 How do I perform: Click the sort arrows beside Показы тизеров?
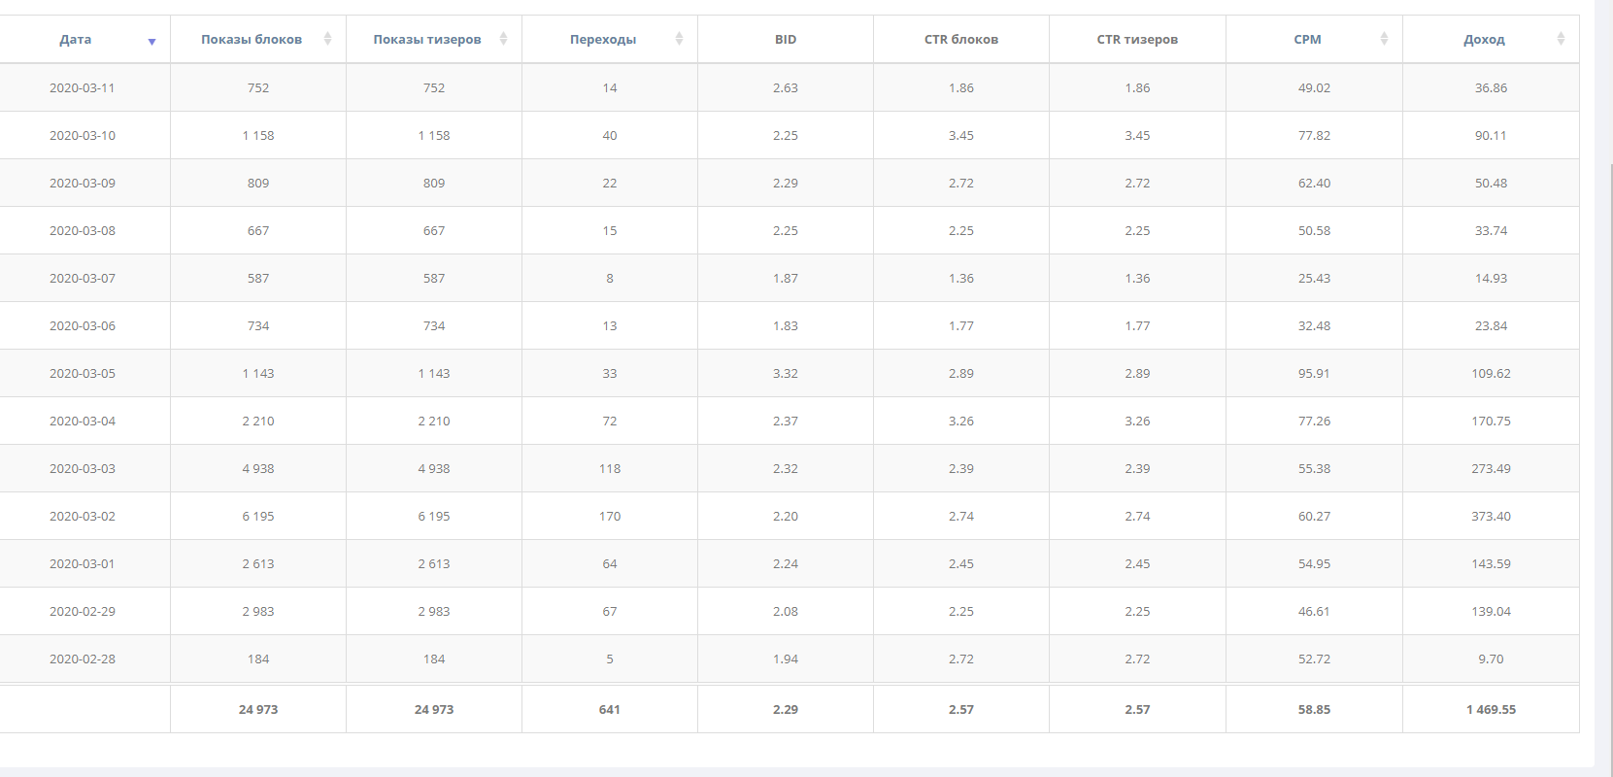point(503,39)
